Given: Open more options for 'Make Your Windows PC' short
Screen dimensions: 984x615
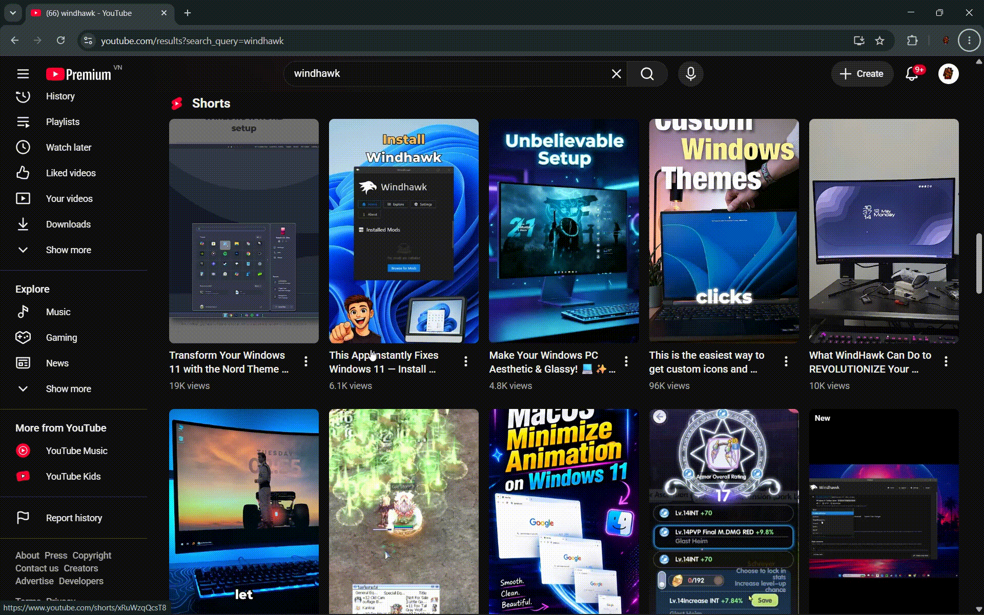Looking at the screenshot, I should tap(626, 362).
